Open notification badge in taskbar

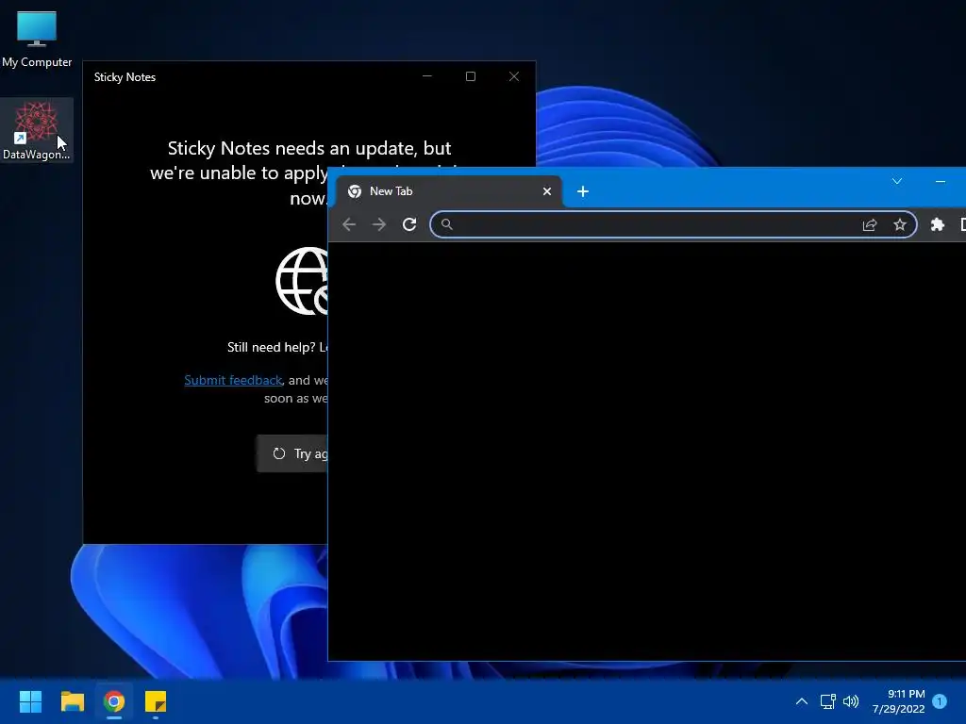tap(940, 701)
